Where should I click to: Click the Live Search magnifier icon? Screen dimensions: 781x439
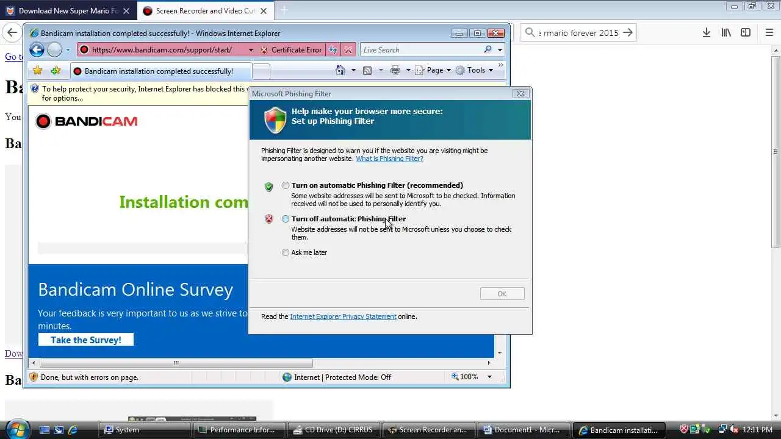tap(488, 49)
